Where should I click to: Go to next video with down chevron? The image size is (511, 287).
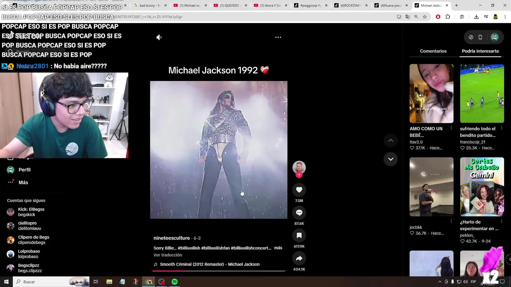[390, 159]
